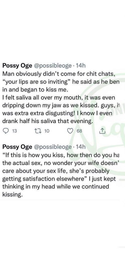
Task: Click the retweet count 10
Action: pyautogui.click(x=47, y=131)
